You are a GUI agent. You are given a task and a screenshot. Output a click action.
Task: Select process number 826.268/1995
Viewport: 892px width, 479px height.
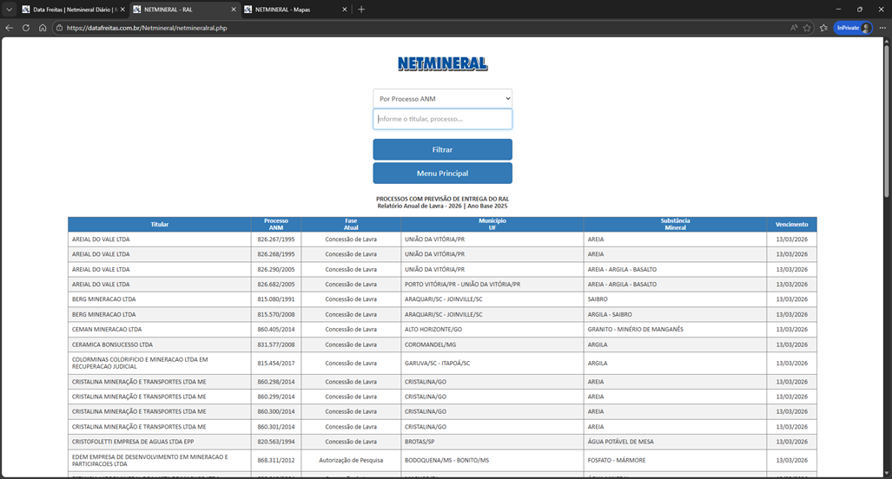point(276,254)
